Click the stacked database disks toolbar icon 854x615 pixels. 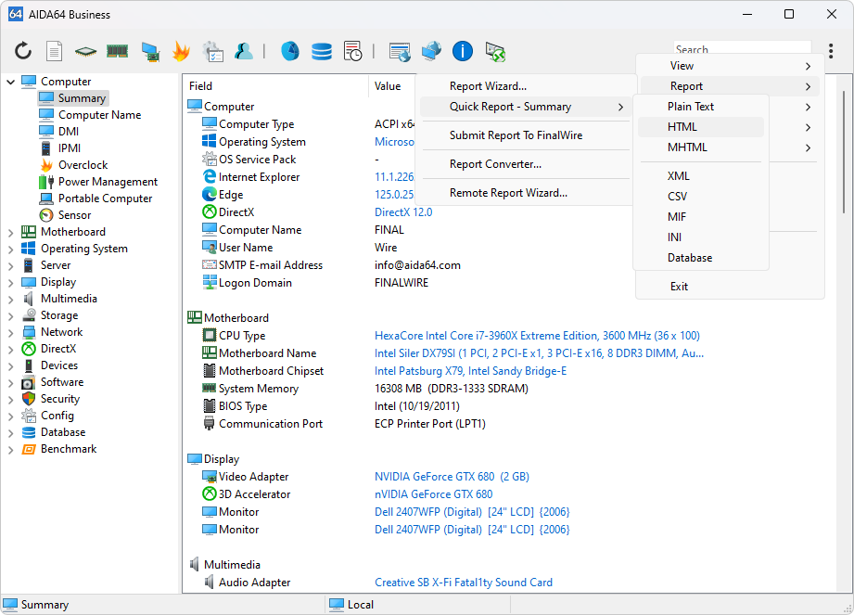coord(322,51)
